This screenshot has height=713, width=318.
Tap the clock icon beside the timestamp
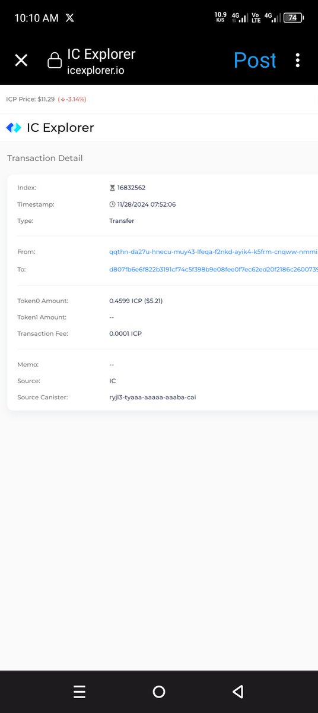pyautogui.click(x=112, y=204)
